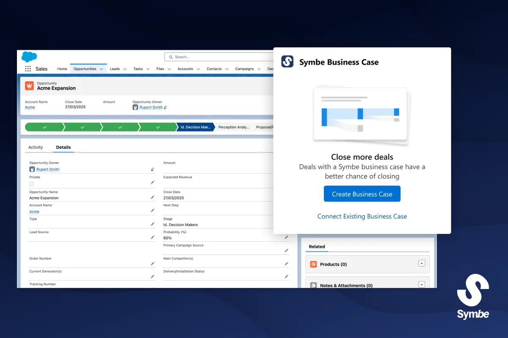This screenshot has width=508, height=338.
Task: Open the Tasks nav tab
Action: 138,69
